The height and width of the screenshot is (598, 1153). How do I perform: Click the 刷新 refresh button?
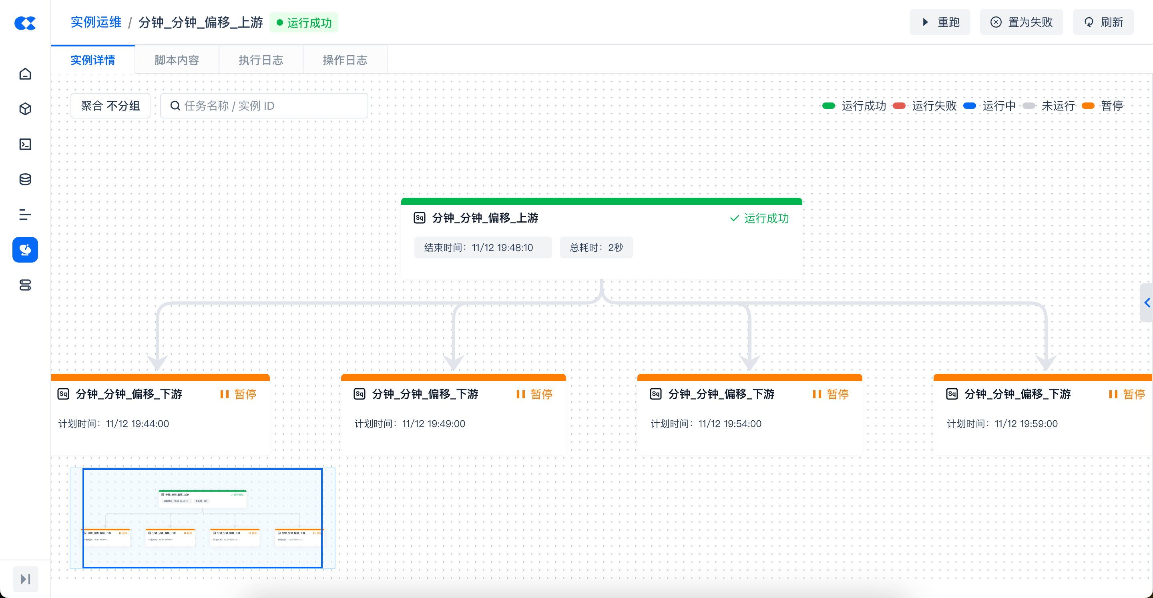pos(1103,22)
